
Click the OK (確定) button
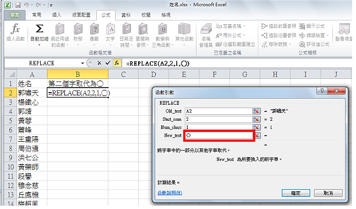coord(296,193)
